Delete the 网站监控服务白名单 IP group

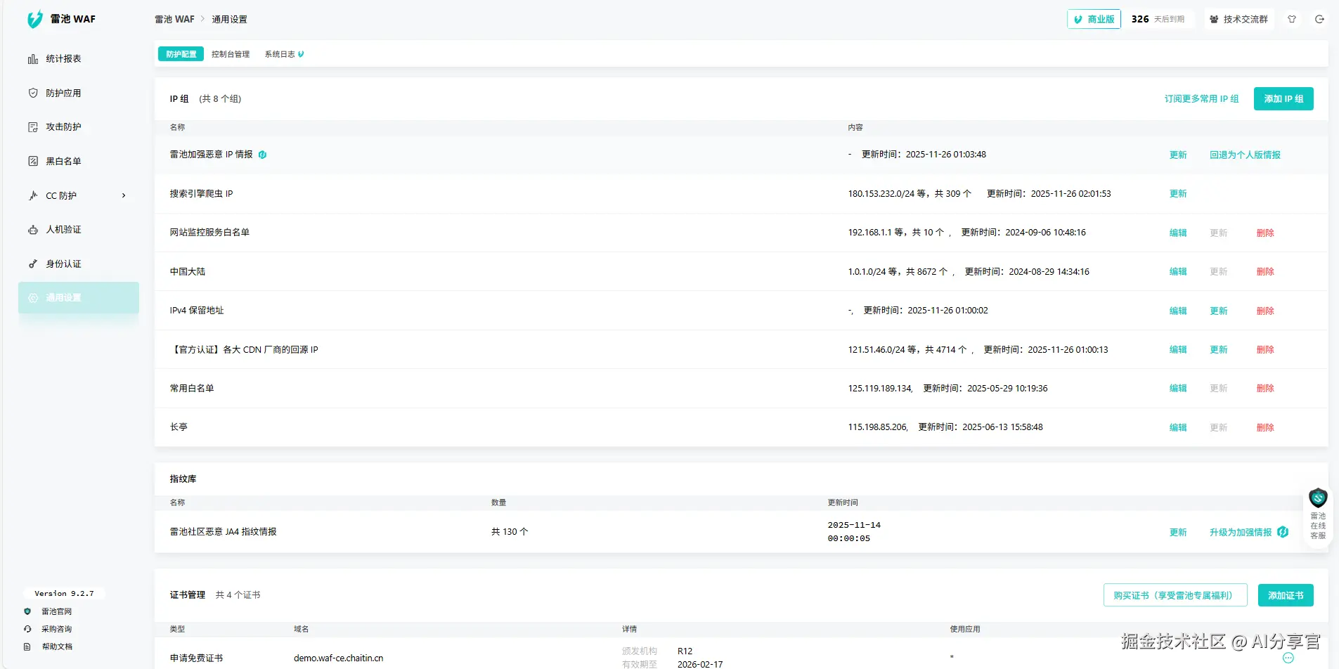tap(1265, 233)
